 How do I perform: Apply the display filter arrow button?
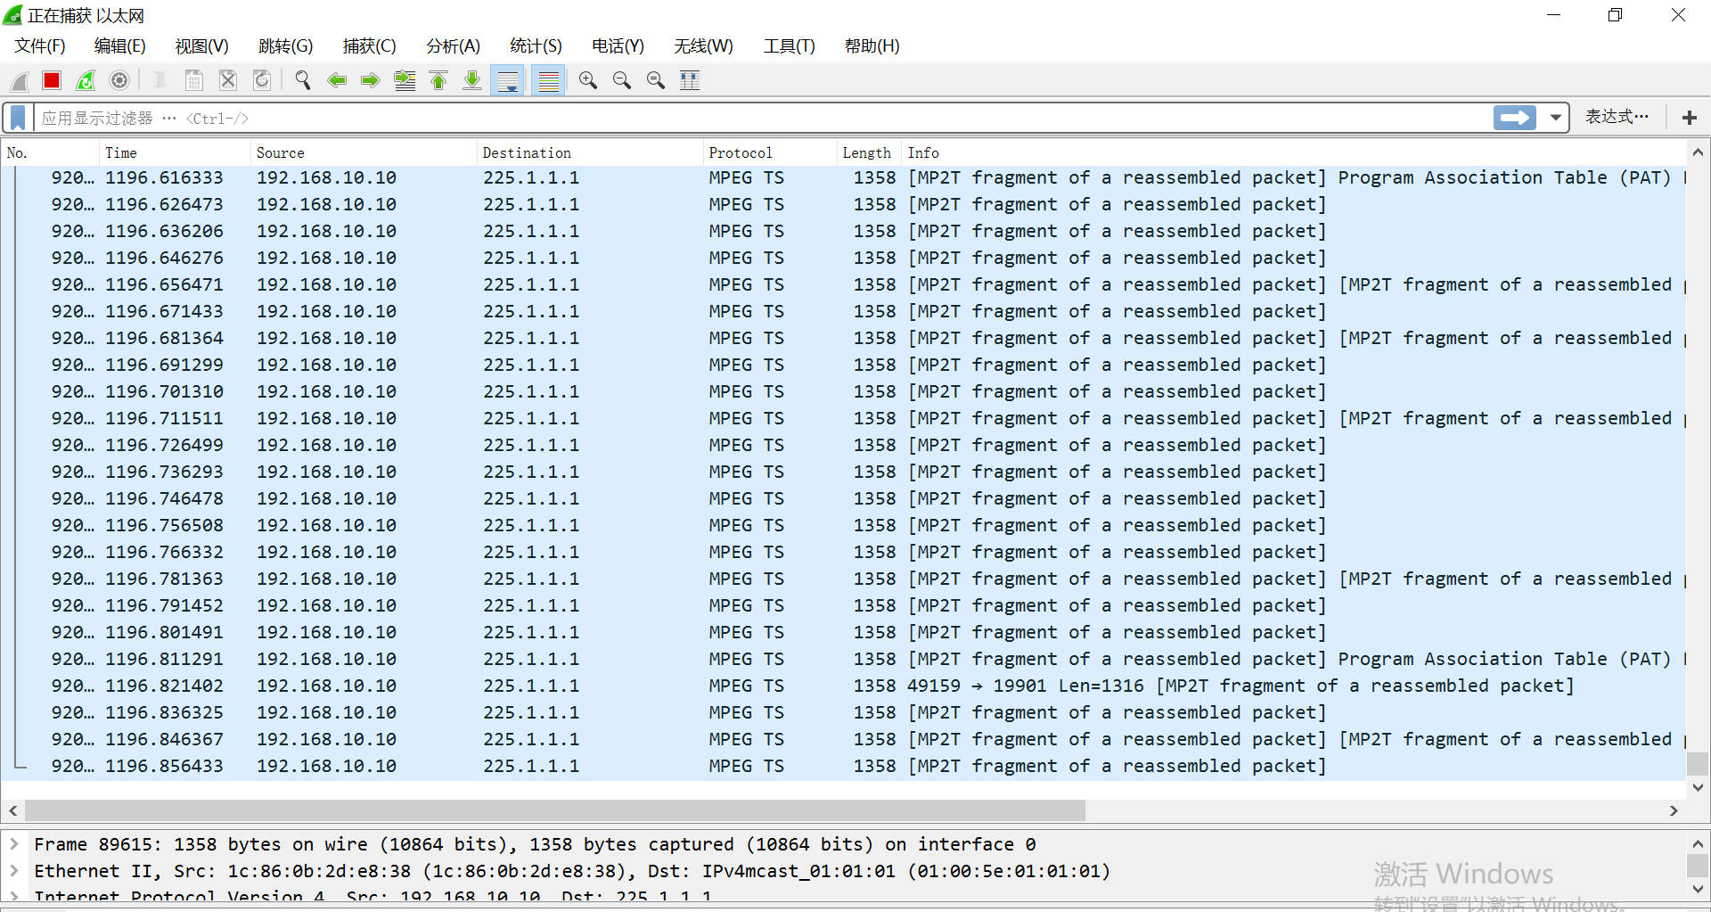[x=1515, y=118]
